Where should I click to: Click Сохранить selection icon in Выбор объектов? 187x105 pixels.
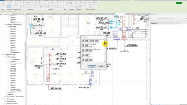(93, 2)
